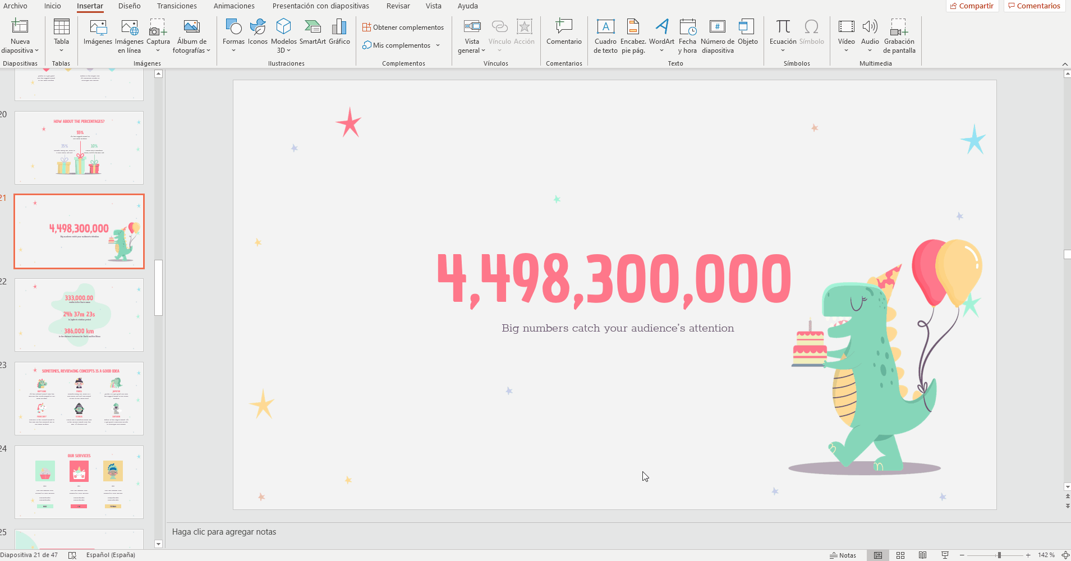The image size is (1071, 561).
Task: Expand the Formas dropdown arrow
Action: click(x=233, y=50)
